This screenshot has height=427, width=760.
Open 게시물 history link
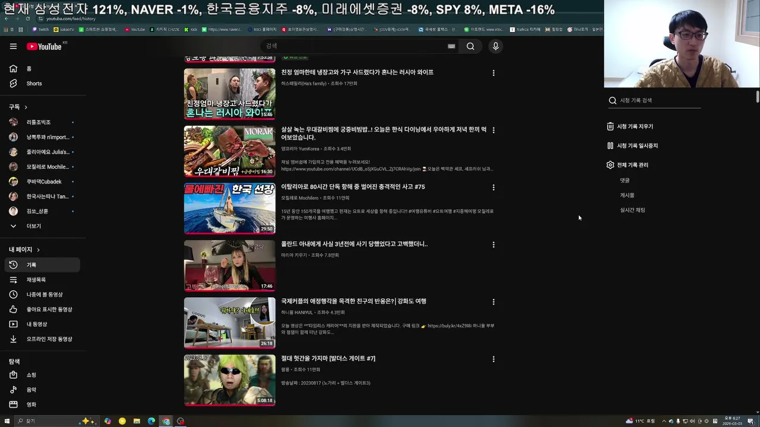(627, 195)
